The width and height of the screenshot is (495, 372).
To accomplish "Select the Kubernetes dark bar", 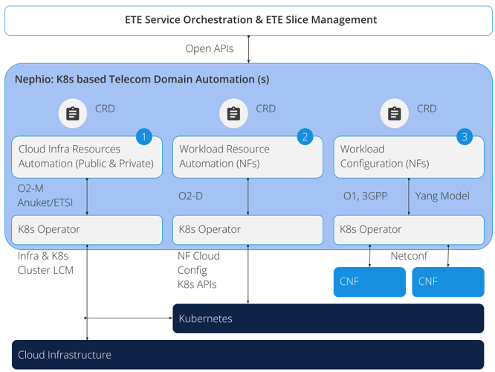I will tap(329, 318).
